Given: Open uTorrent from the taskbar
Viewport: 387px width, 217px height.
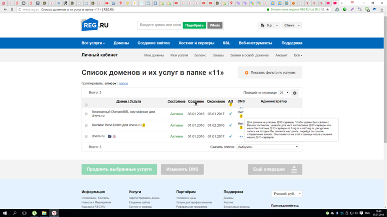Looking at the screenshot, I should pos(34,213).
